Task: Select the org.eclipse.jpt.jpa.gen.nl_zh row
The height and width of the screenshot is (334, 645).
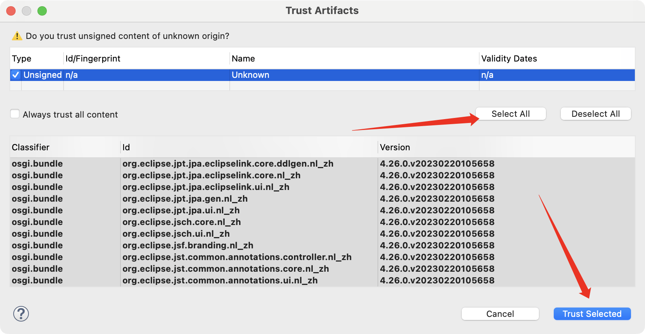Action: pos(322,199)
